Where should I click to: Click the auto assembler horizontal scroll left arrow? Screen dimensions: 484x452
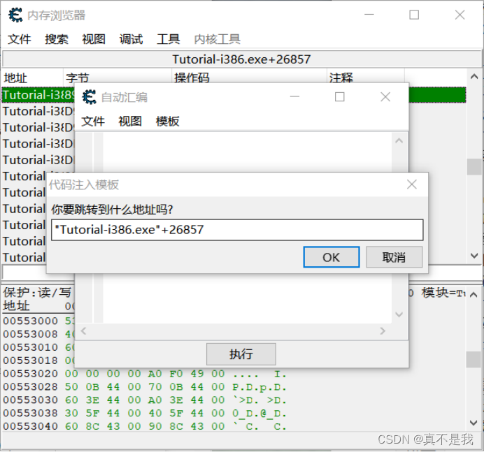coord(83,331)
